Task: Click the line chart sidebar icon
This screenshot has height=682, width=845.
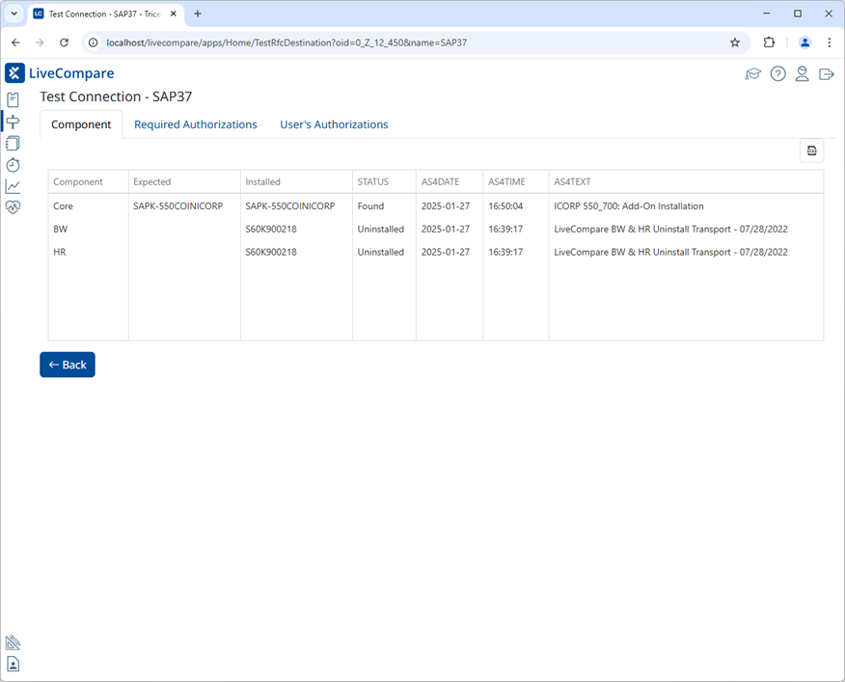Action: 13,186
